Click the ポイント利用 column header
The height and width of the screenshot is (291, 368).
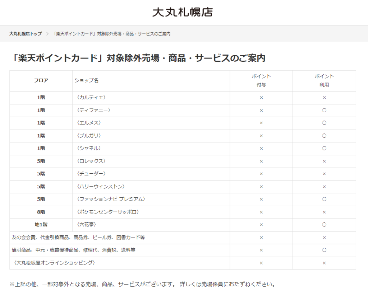coord(324,80)
